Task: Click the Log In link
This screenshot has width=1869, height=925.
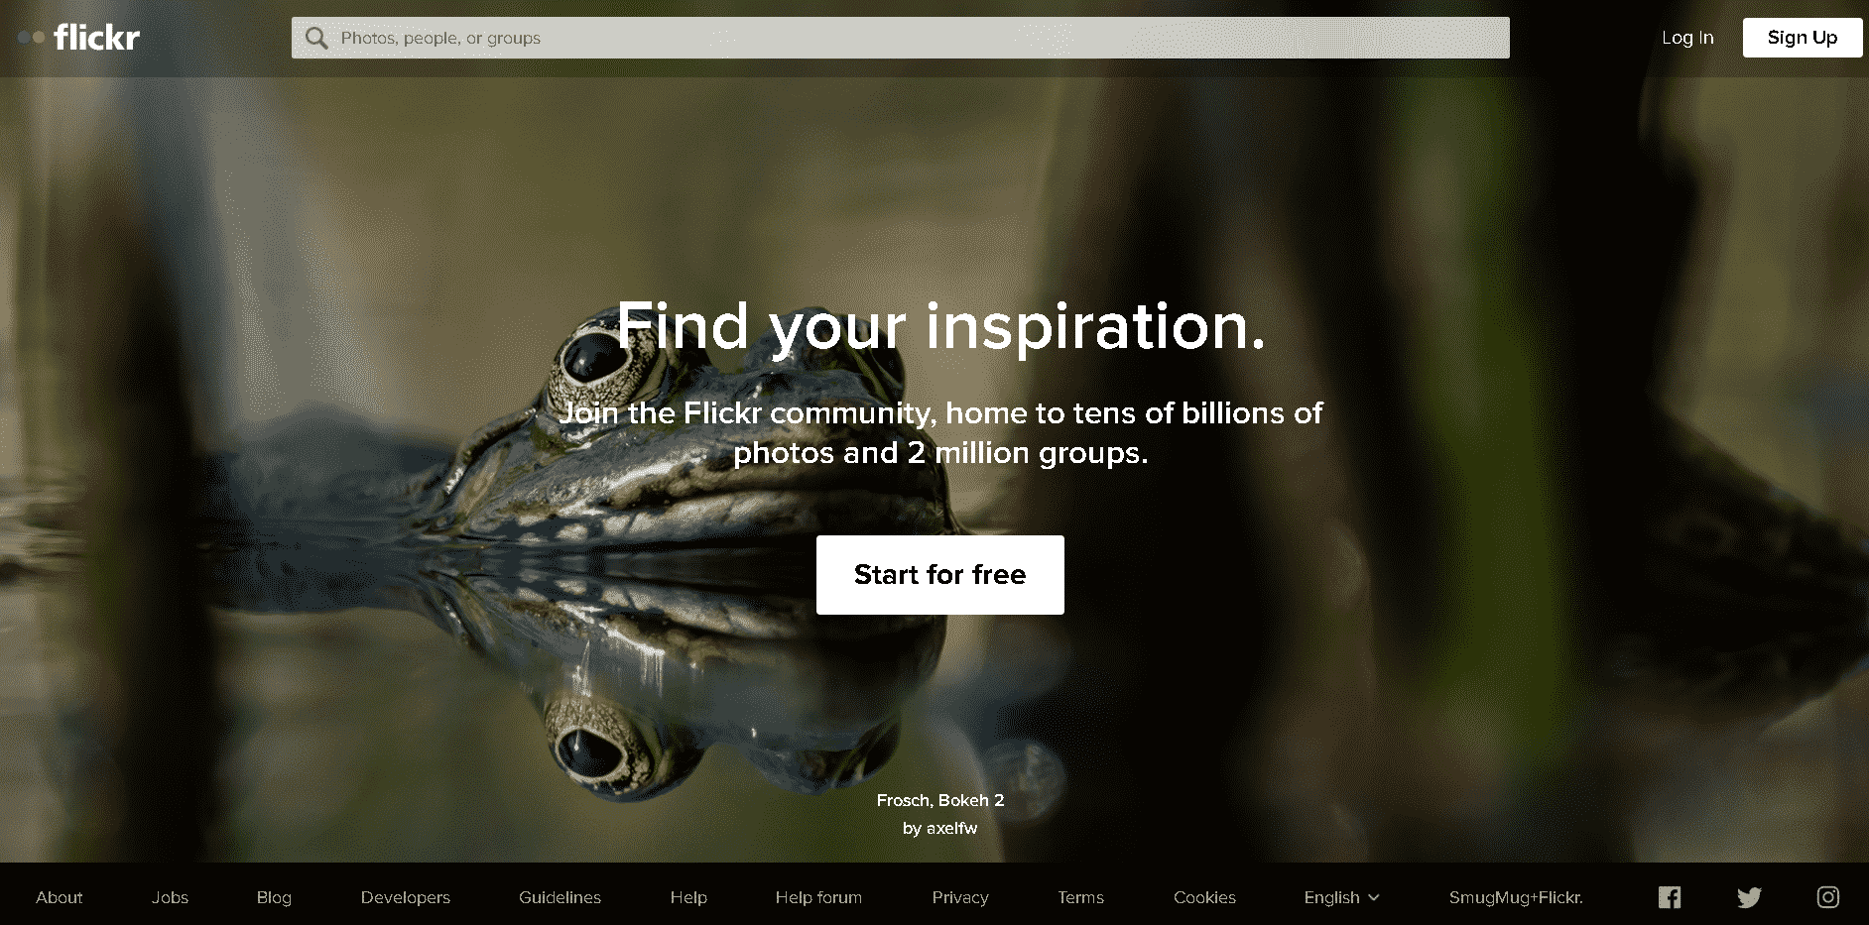Action: [x=1687, y=38]
